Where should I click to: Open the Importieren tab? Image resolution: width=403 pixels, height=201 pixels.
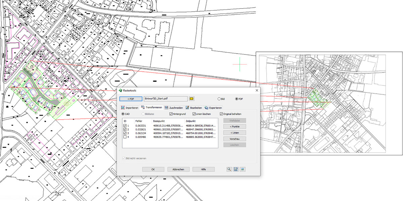(129, 108)
